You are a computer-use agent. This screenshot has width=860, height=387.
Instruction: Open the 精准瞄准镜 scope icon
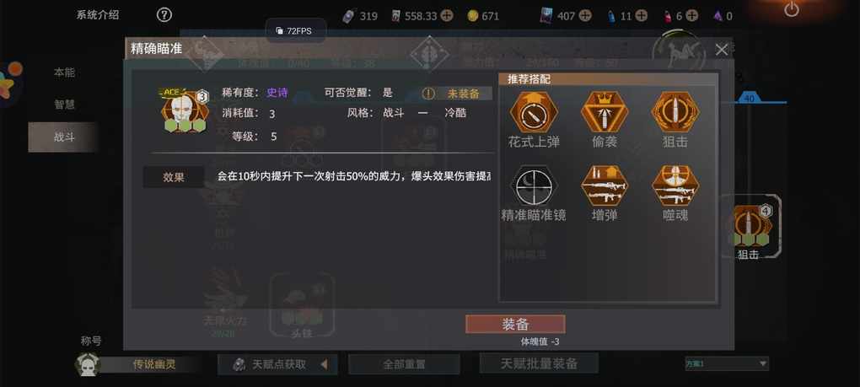click(x=534, y=185)
